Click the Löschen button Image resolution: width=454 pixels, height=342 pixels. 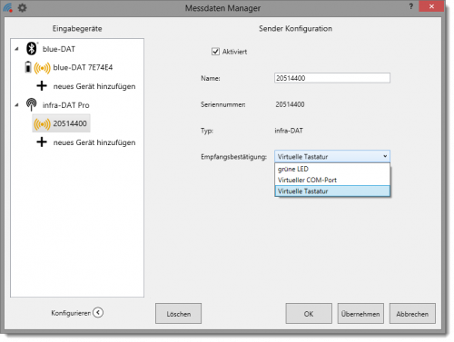click(178, 314)
